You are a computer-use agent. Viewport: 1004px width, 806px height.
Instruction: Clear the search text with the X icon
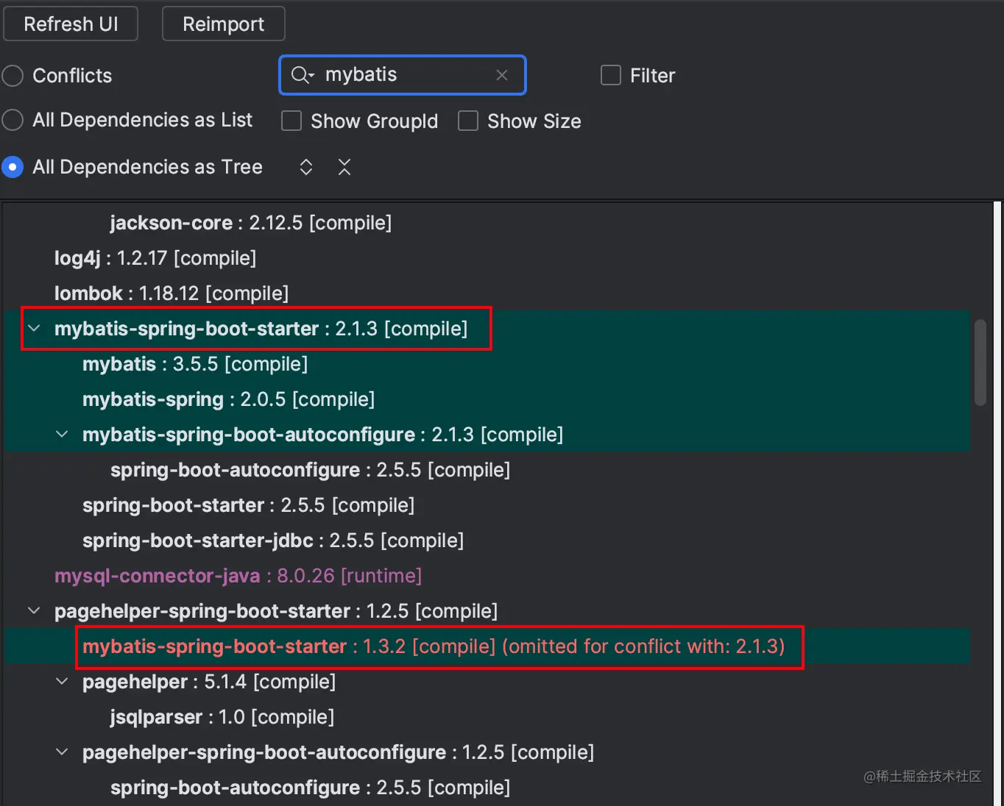[502, 75]
